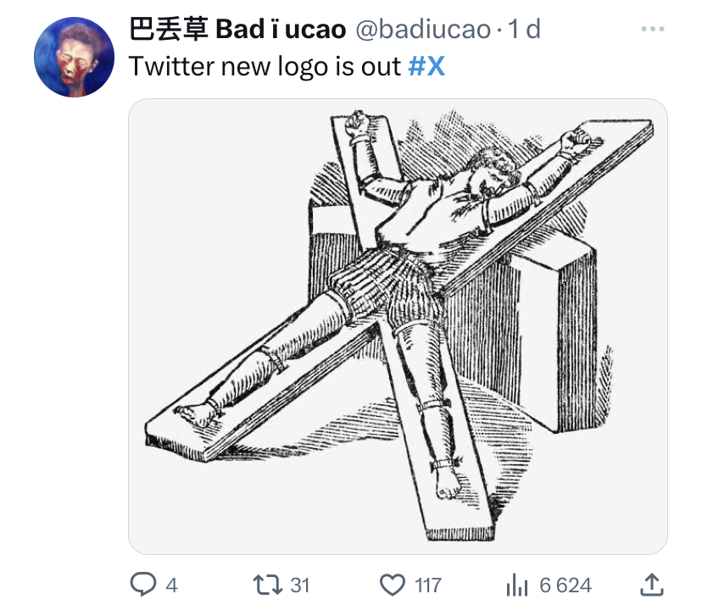Click the display name 巴丢草 Badiucao

(237, 29)
